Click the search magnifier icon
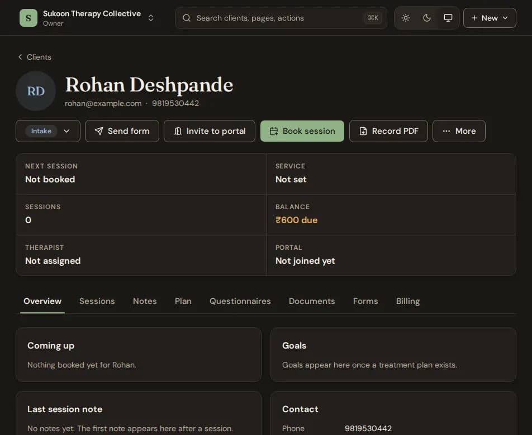The image size is (532, 435). tap(187, 18)
